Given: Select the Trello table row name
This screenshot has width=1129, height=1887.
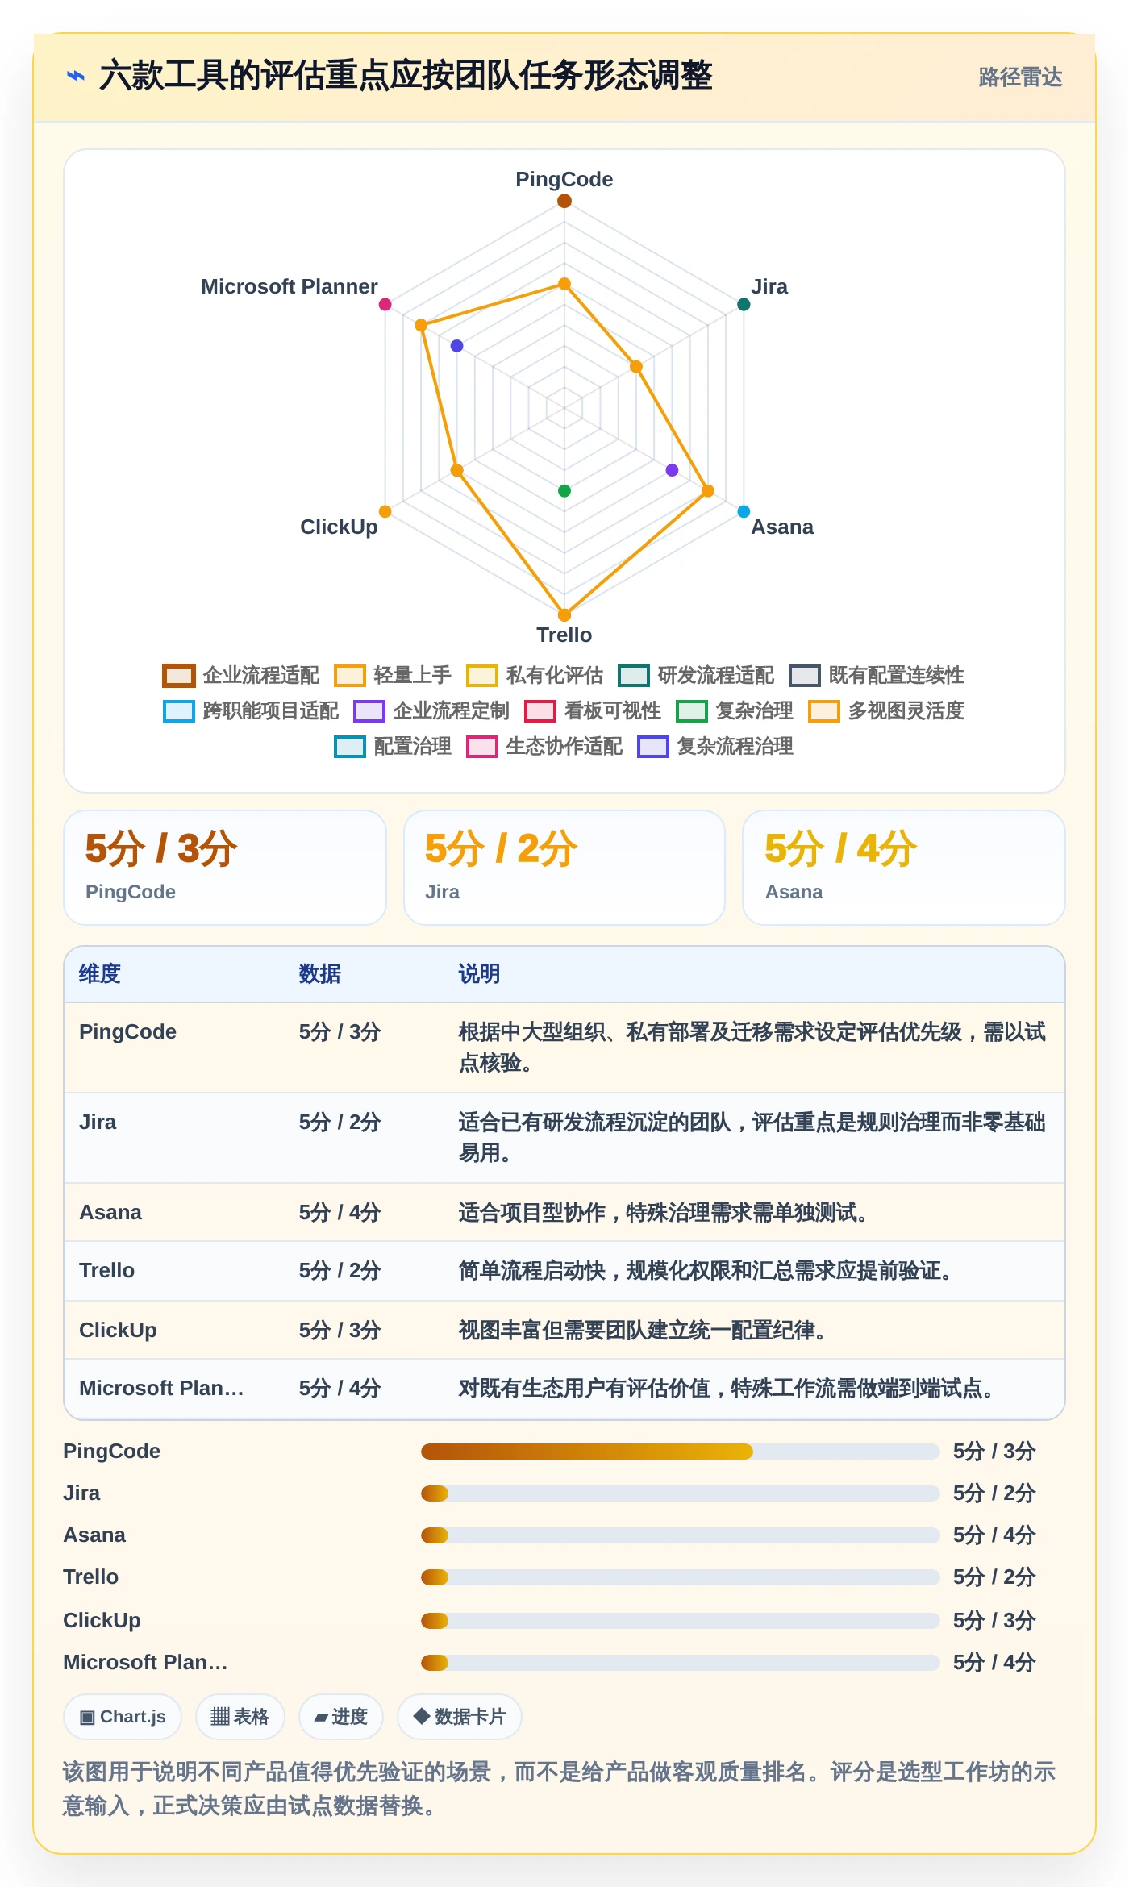Looking at the screenshot, I should click(106, 1270).
